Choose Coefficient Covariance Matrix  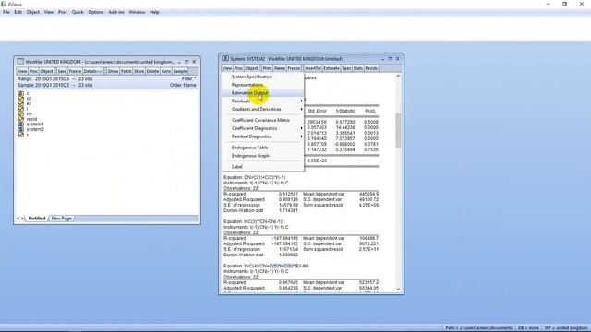pos(262,120)
